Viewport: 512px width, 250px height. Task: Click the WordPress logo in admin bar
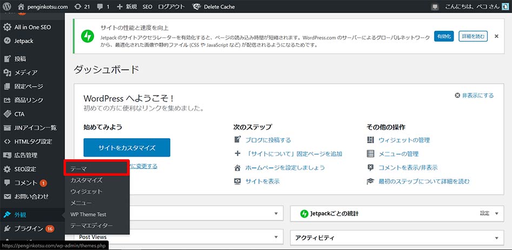(7, 6)
